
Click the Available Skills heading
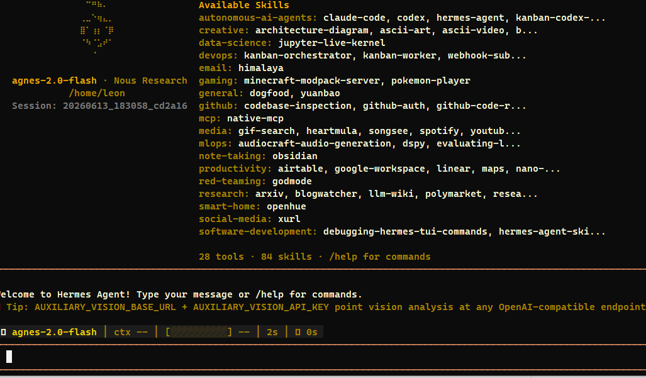coord(244,6)
